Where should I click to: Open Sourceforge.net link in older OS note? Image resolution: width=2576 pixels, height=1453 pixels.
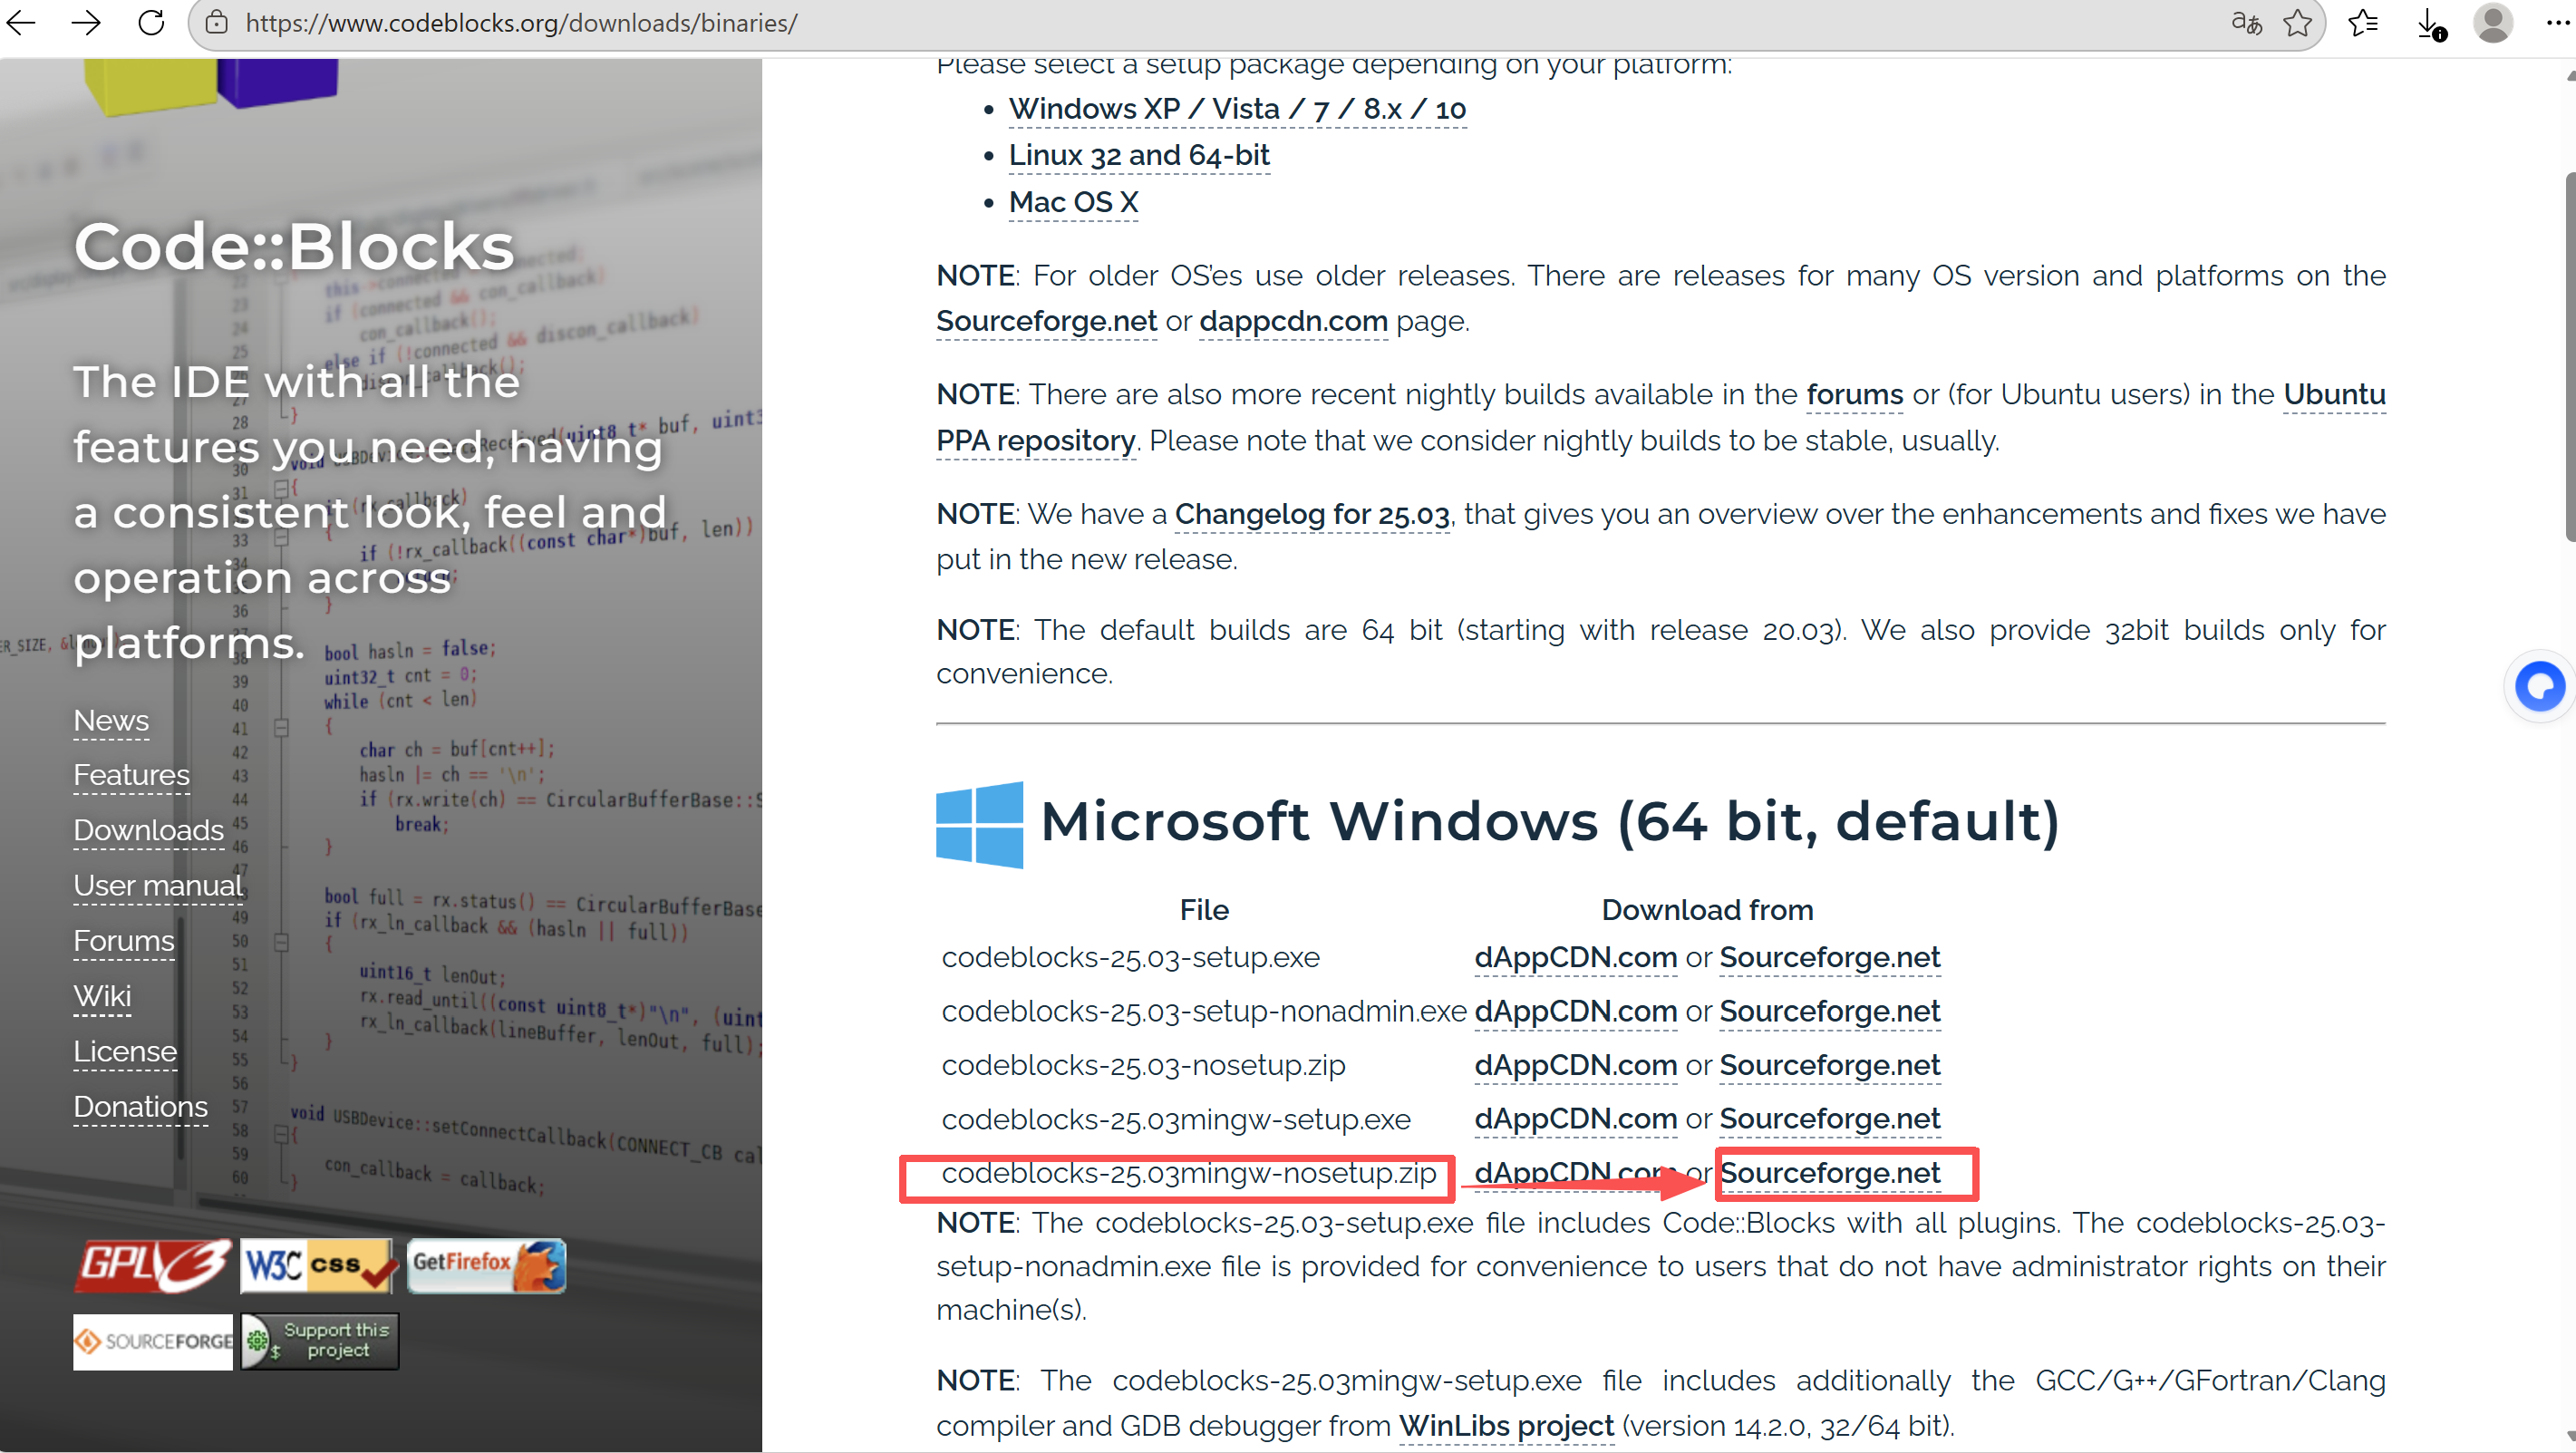point(1046,321)
